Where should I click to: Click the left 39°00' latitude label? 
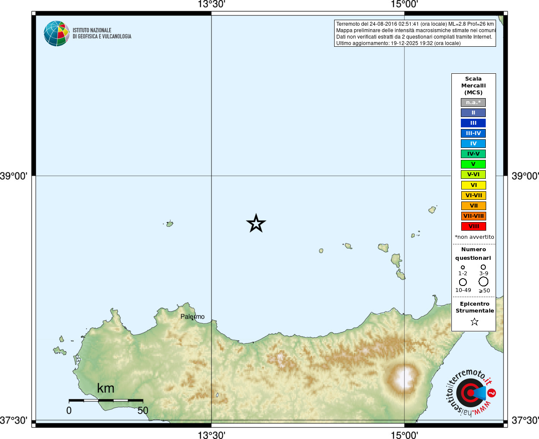pos(14,176)
